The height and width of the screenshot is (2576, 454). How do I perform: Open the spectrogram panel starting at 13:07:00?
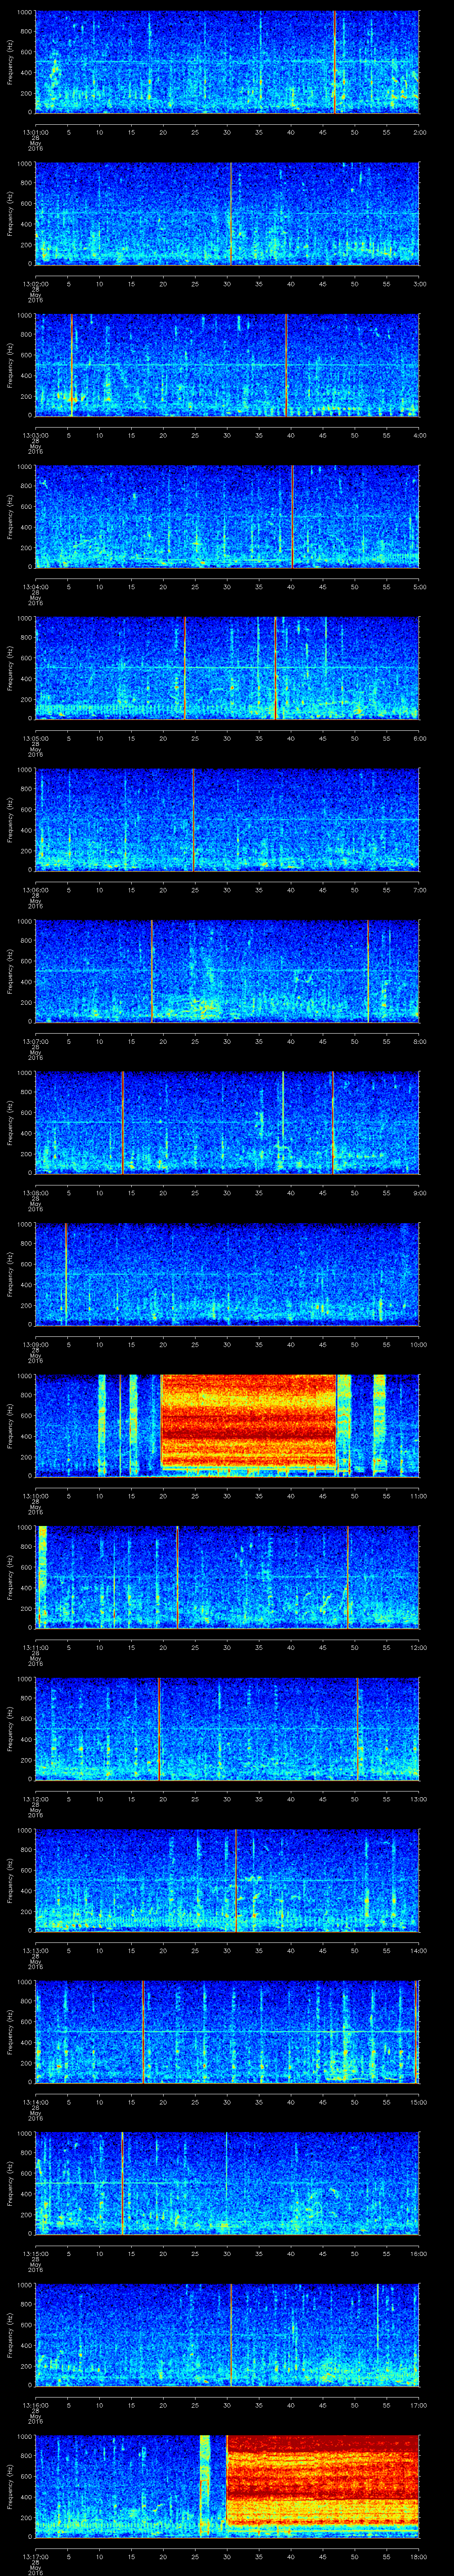point(227,971)
